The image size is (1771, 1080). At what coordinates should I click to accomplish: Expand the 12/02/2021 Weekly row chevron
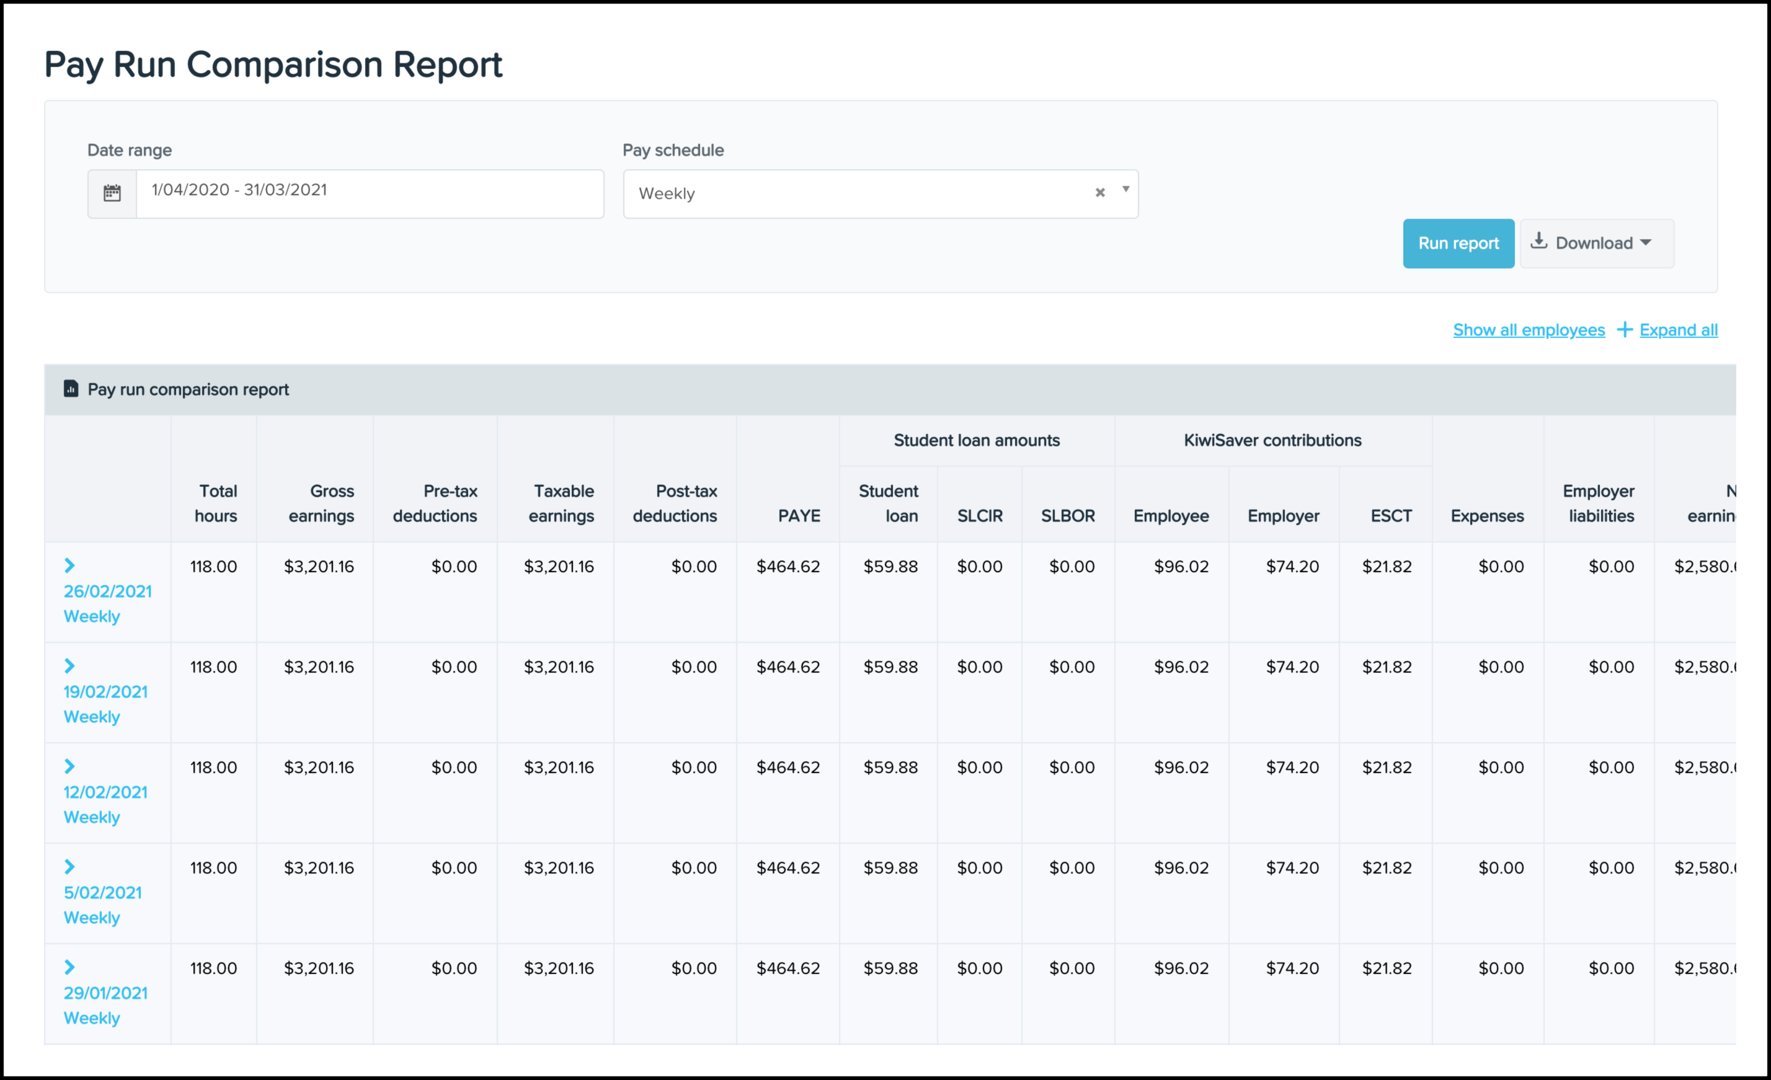coord(69,767)
